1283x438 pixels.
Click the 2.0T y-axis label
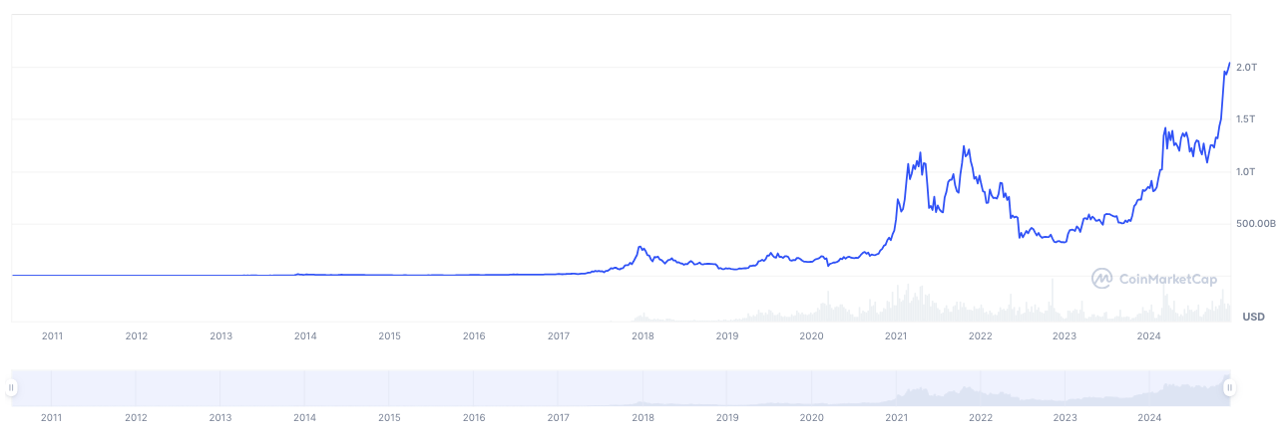[1245, 68]
